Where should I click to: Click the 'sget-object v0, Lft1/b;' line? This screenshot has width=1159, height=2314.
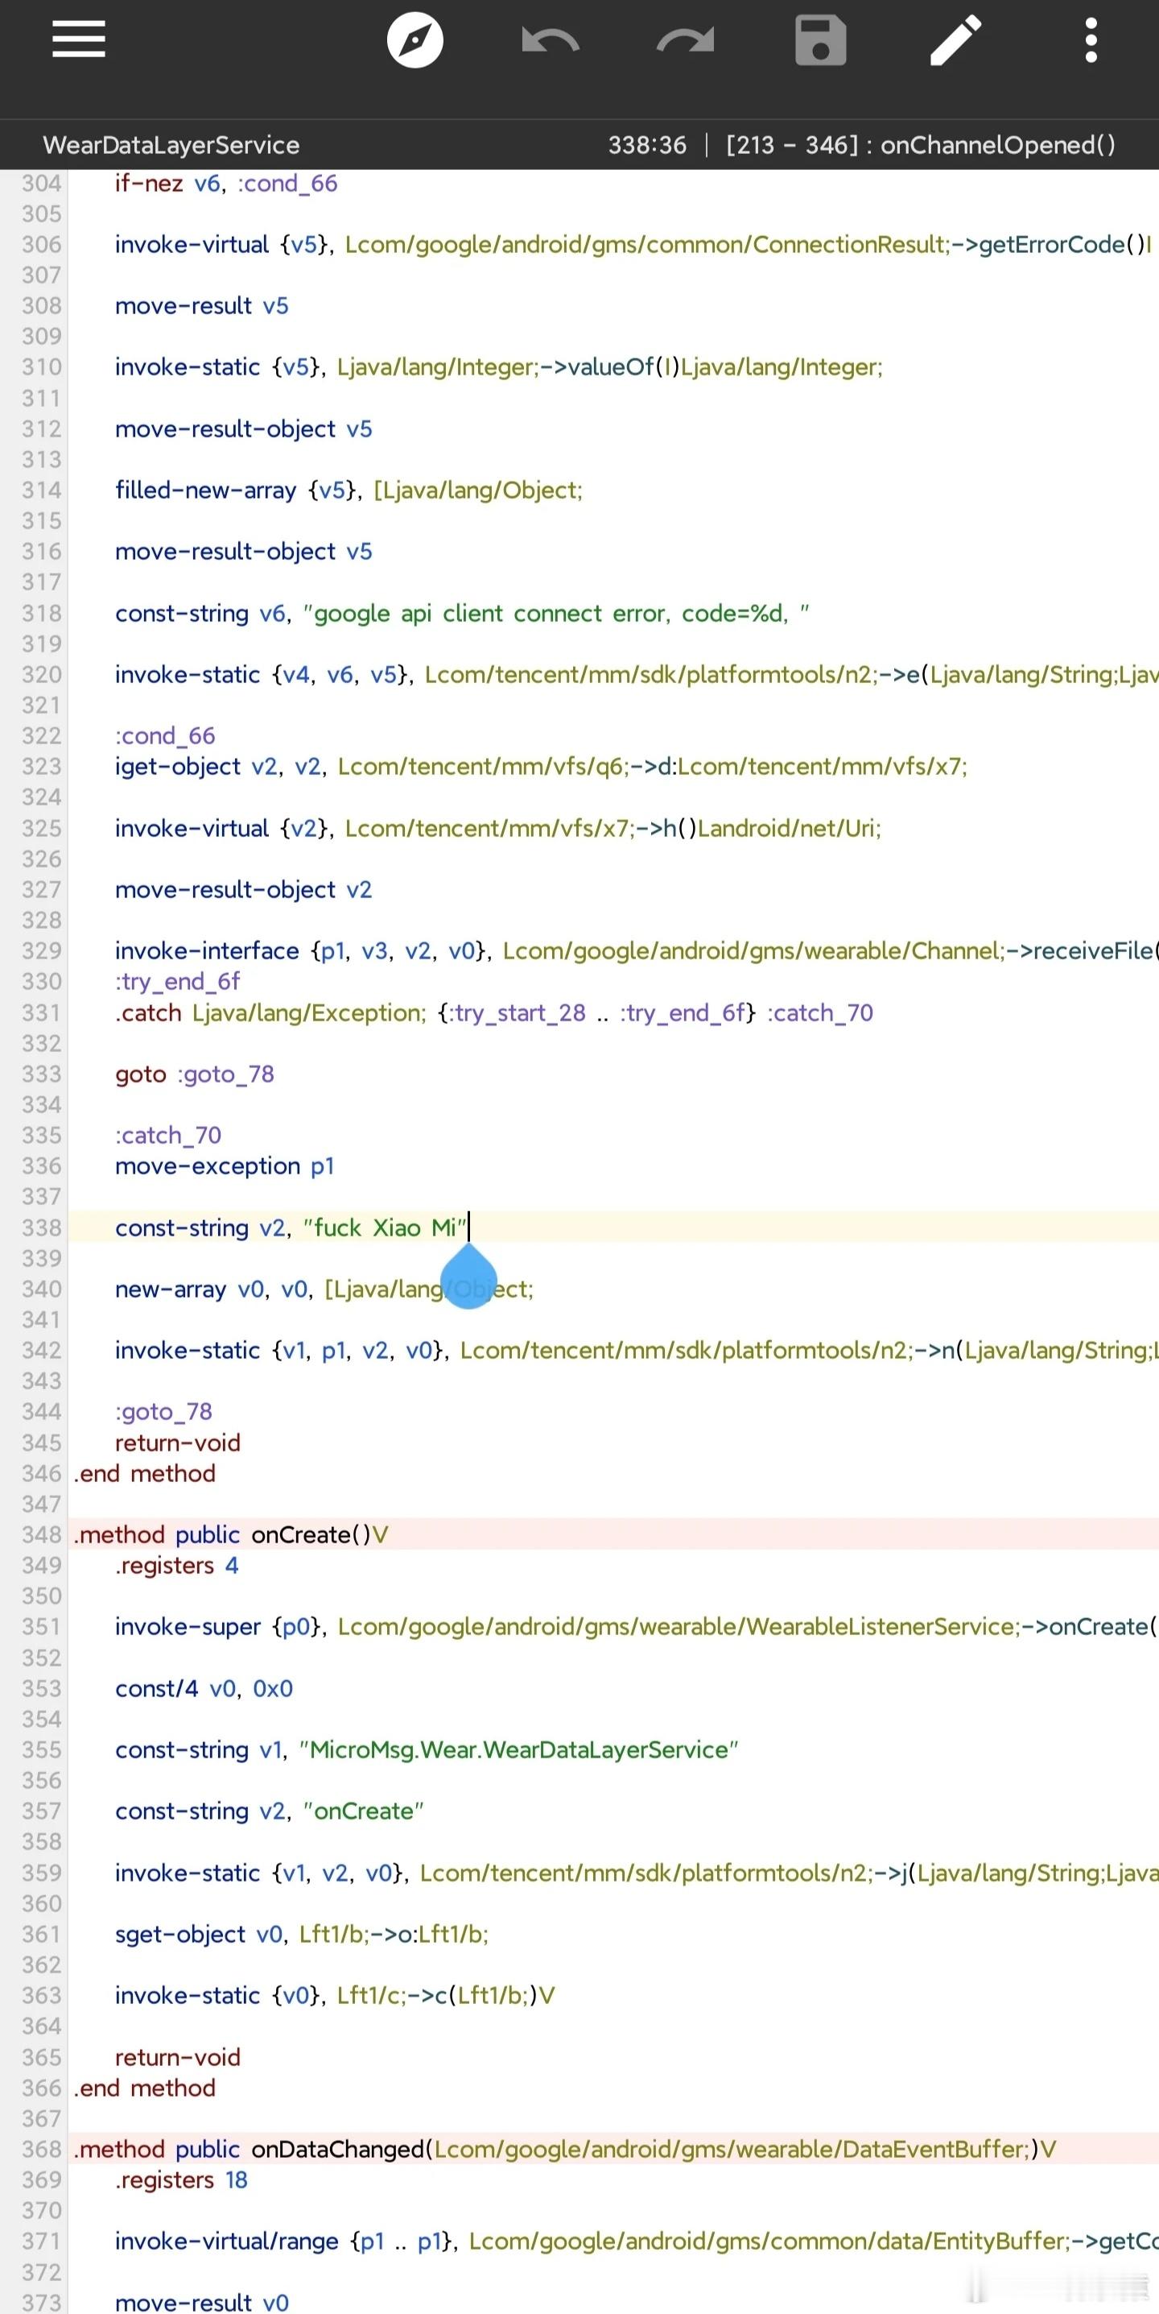point(302,1933)
